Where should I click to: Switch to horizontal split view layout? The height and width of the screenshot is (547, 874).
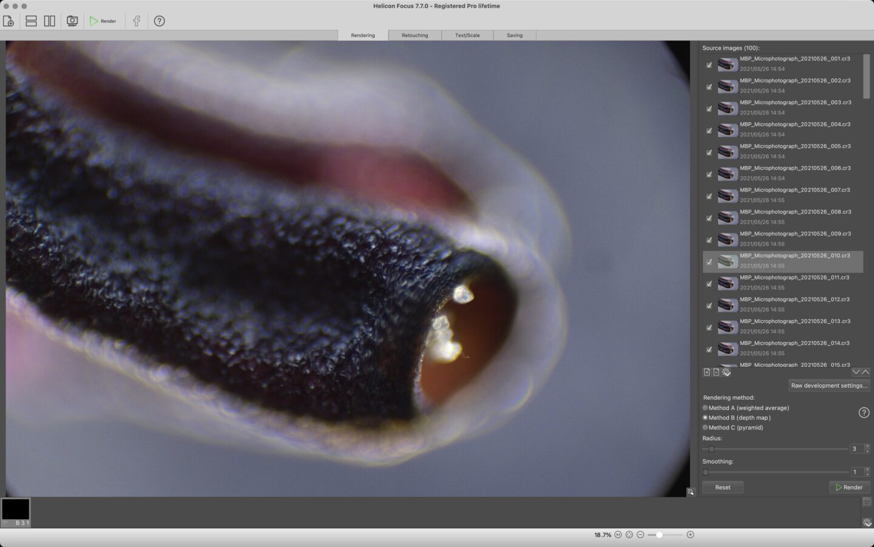coord(31,21)
